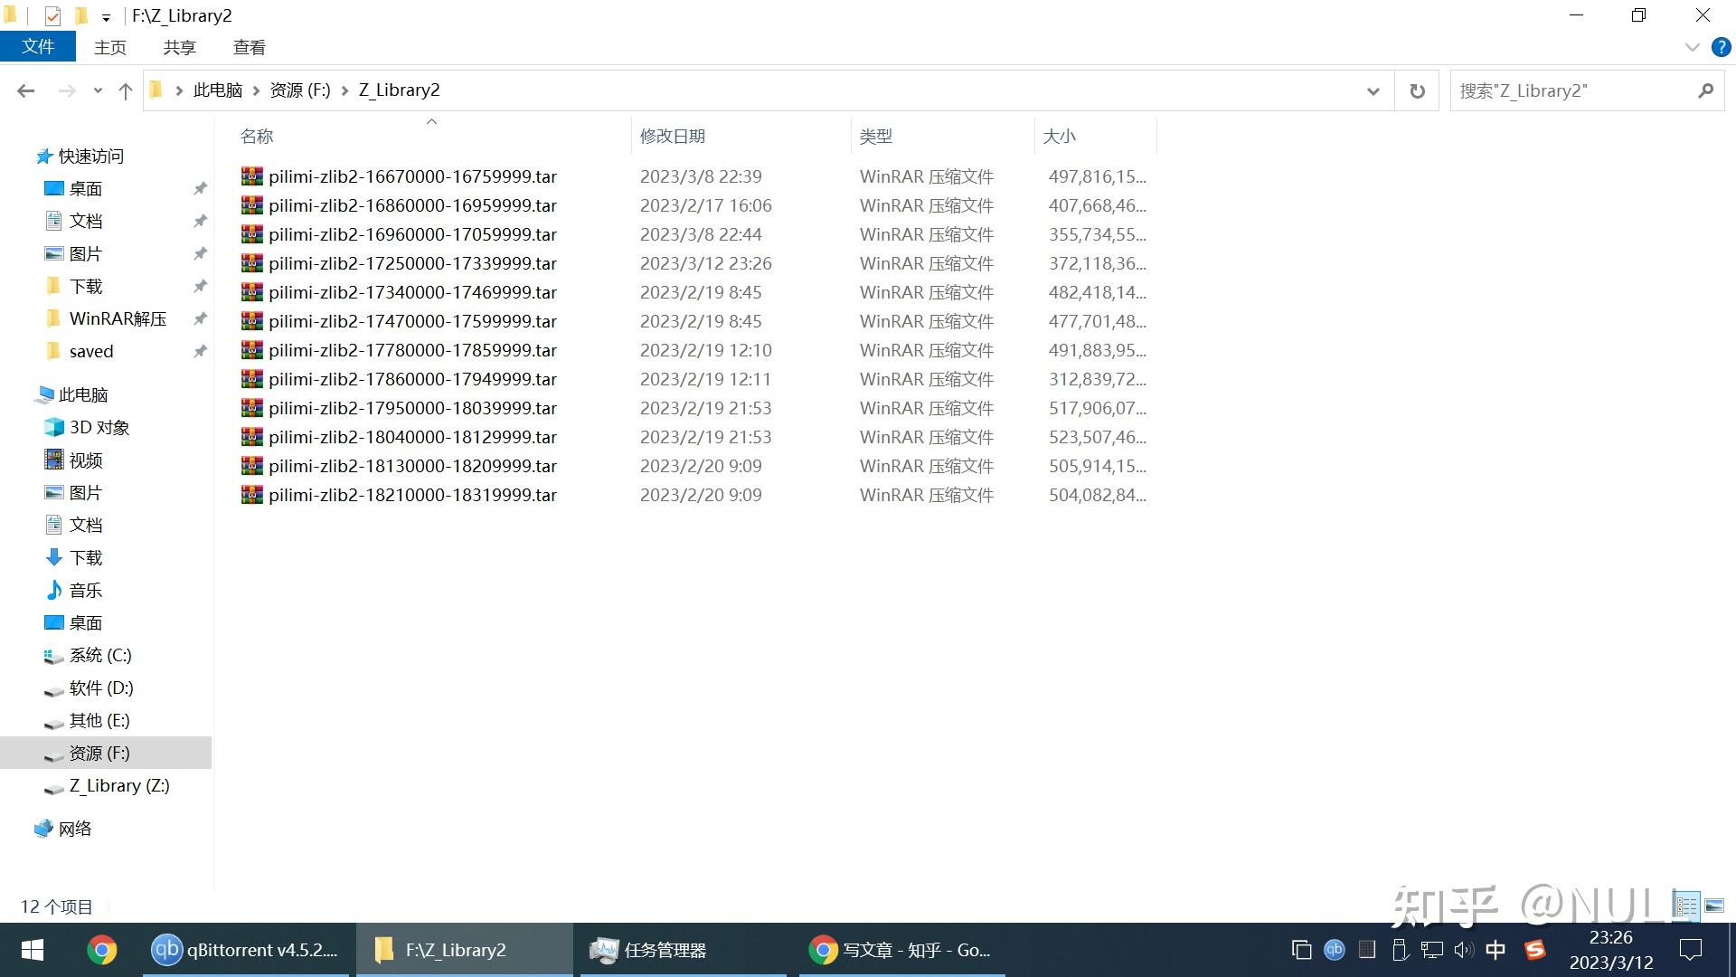Open qBittorrent v4.5.2 taskbar window

pyautogui.click(x=245, y=950)
